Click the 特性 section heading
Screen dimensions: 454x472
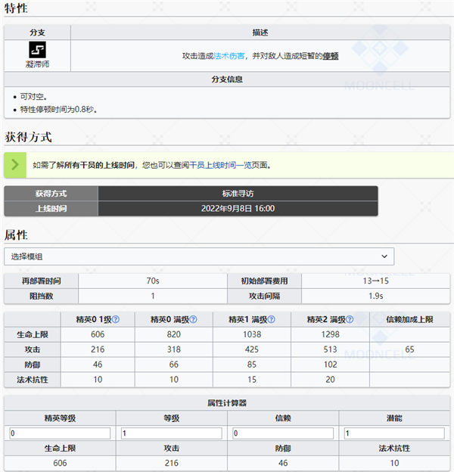[x=16, y=8]
